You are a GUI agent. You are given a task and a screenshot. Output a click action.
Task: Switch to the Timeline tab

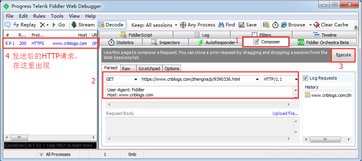[325, 35]
